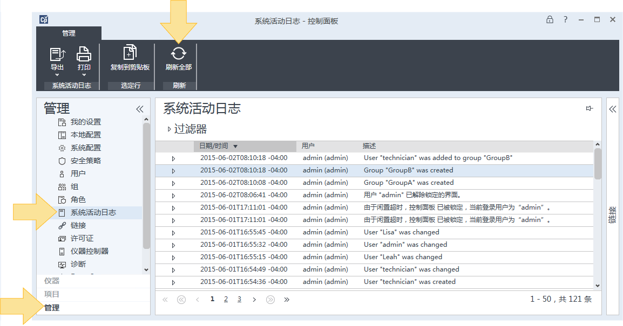The image size is (623, 326).
Task: Expand the Filter (过滤器) section
Action: 170,129
